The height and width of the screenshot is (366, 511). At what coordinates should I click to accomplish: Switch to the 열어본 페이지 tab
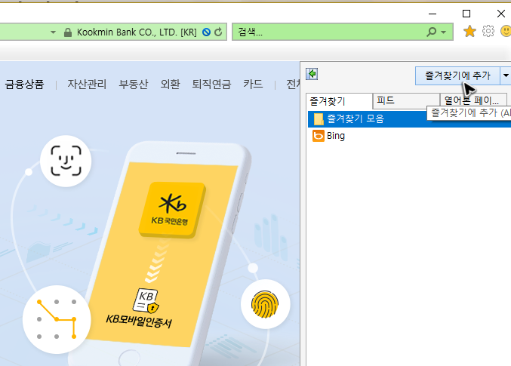tap(473, 100)
